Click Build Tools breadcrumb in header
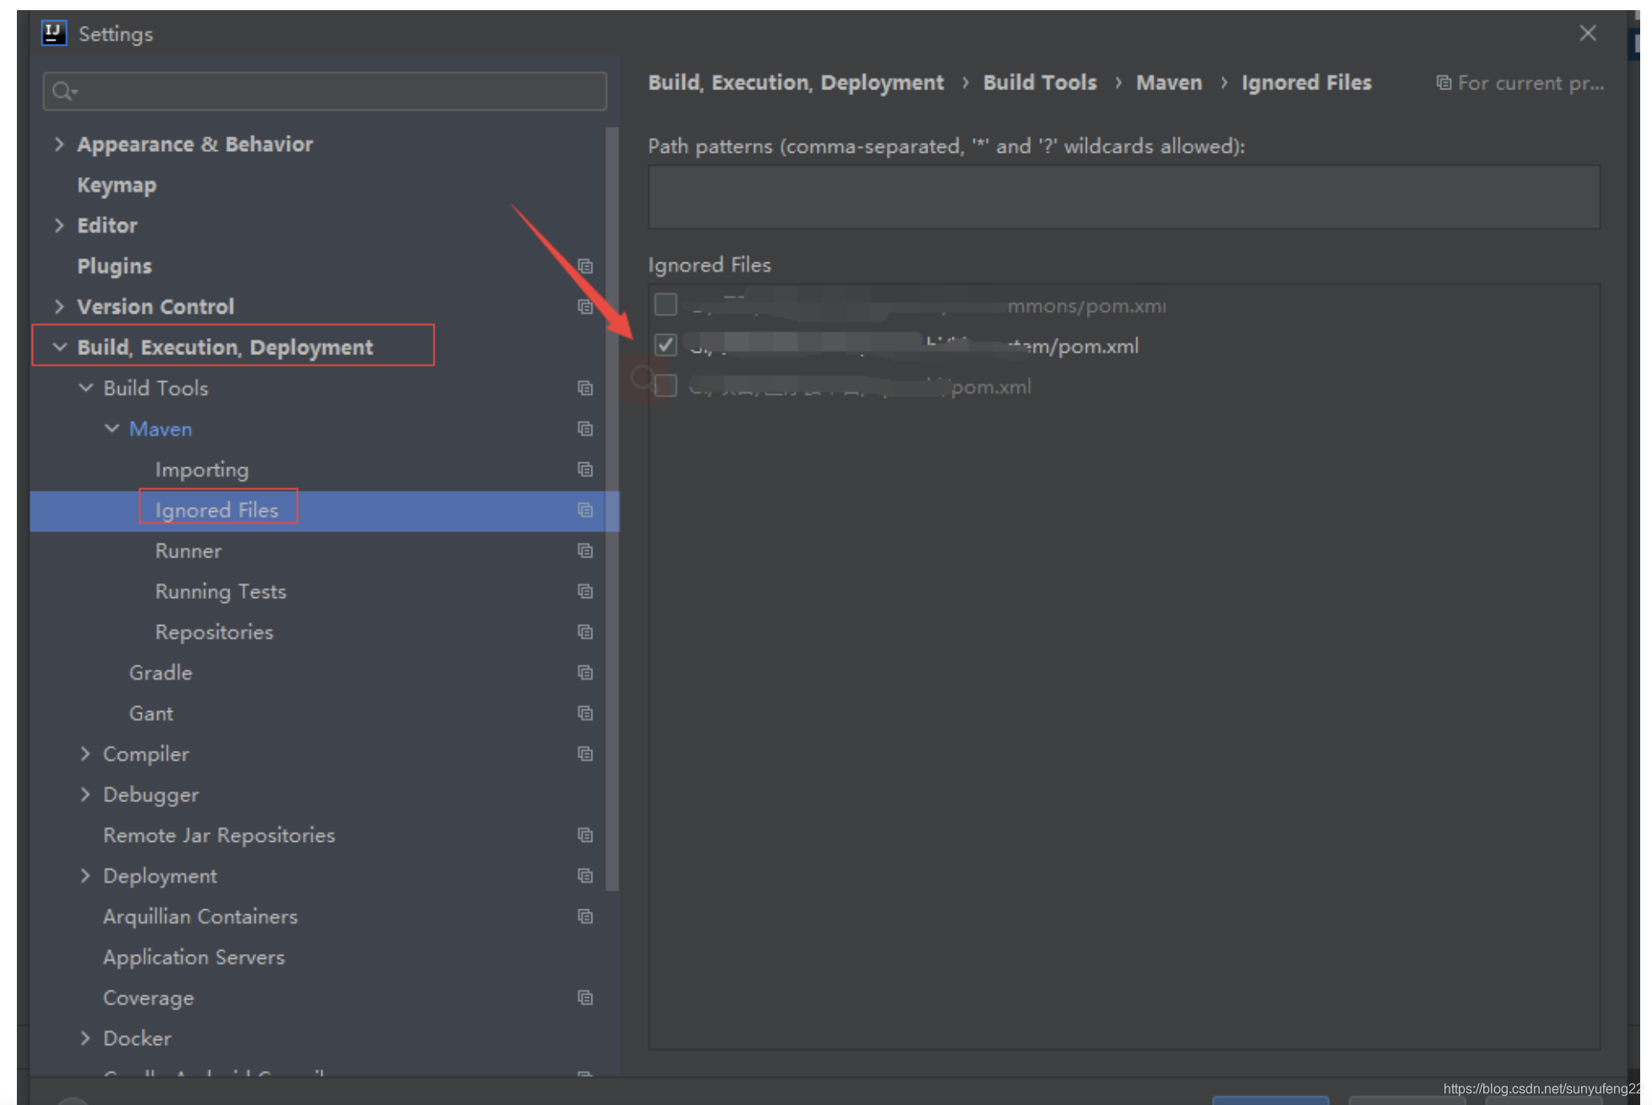1652x1105 pixels. pos(1039,83)
